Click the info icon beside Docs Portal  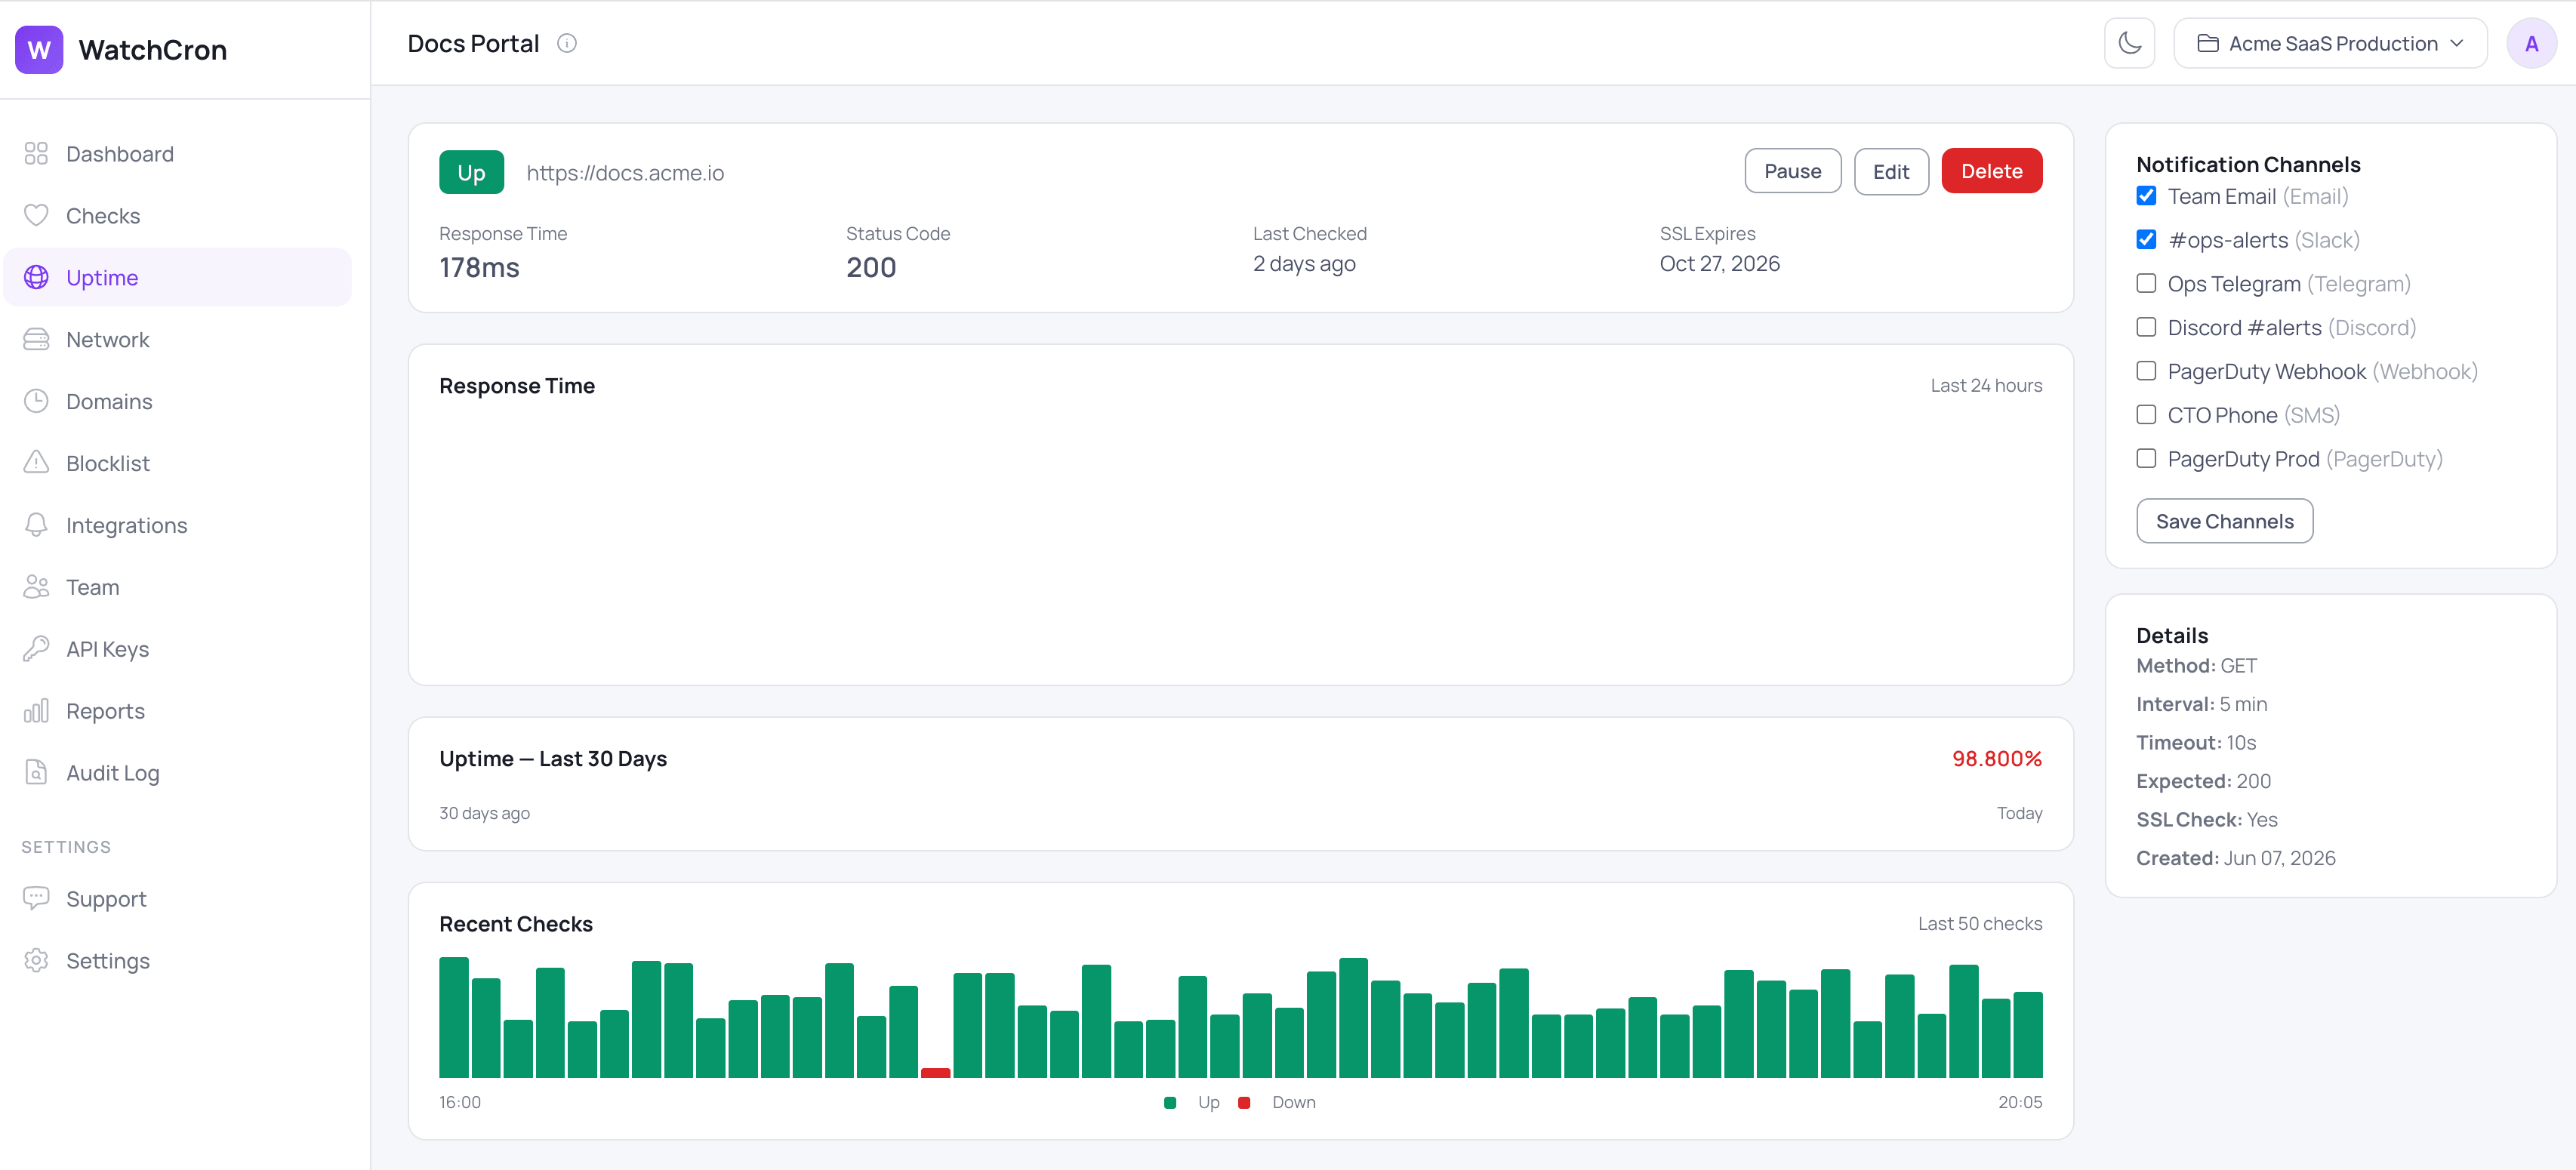pyautogui.click(x=567, y=43)
